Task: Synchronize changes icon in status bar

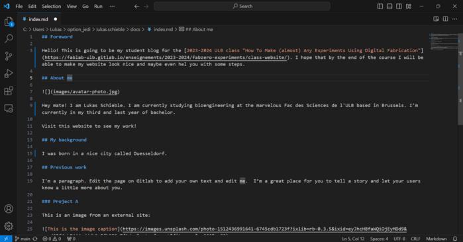Action: (x=35, y=239)
